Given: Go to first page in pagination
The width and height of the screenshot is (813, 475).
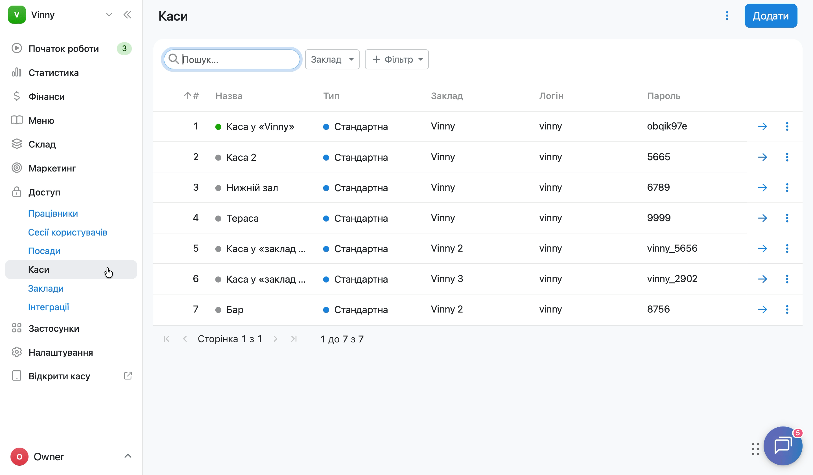Looking at the screenshot, I should [x=167, y=339].
